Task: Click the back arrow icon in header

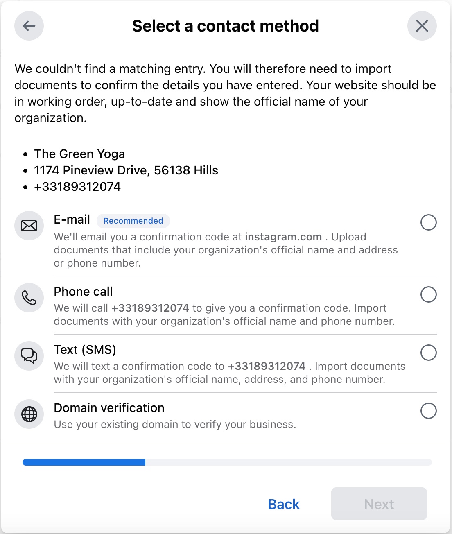Action: [29, 26]
